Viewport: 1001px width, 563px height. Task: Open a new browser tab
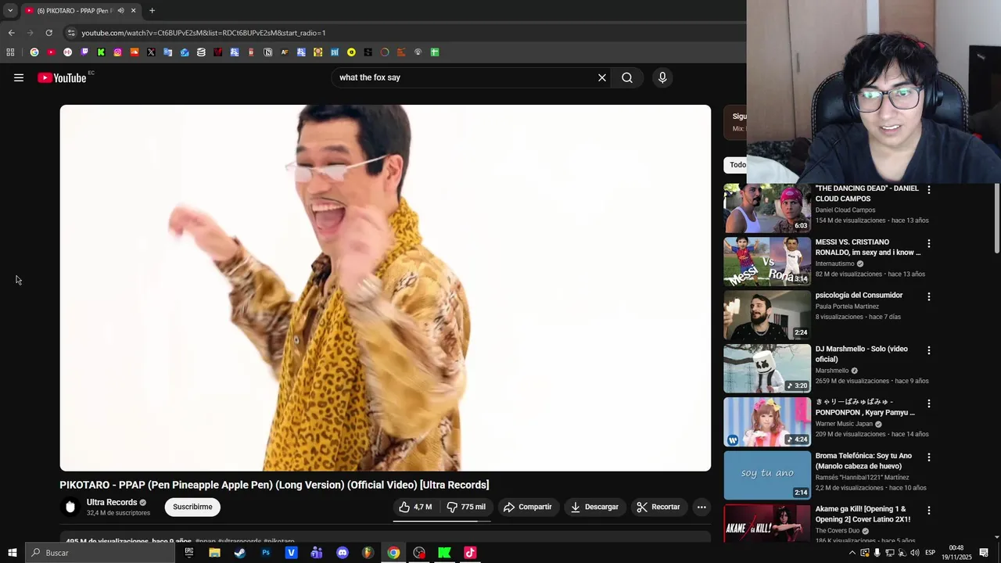[x=152, y=10]
